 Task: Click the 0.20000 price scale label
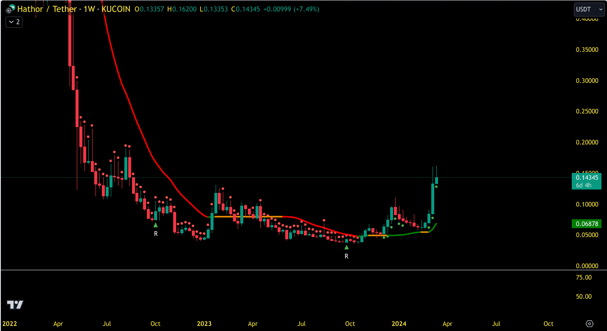(587, 142)
